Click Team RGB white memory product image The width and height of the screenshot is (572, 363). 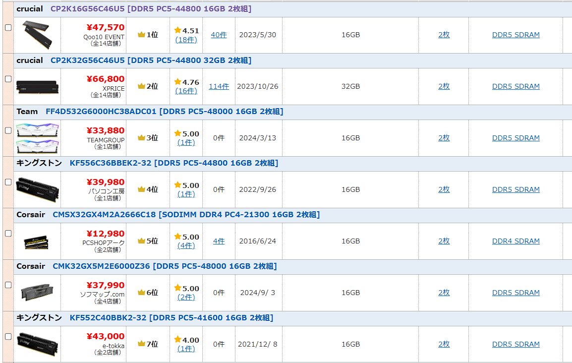[38, 138]
